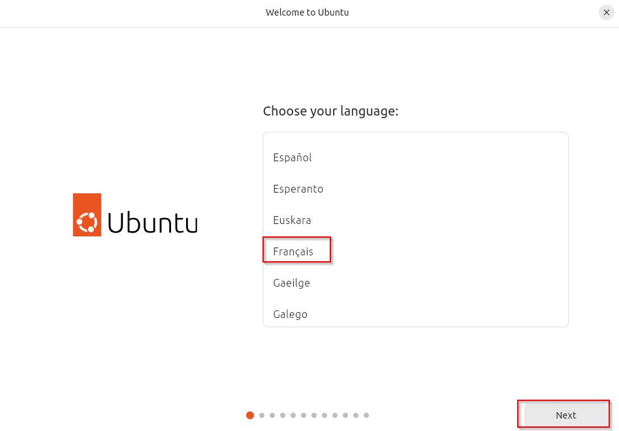This screenshot has width=619, height=431.
Task: Click the fourth page indicator dot
Action: point(283,415)
